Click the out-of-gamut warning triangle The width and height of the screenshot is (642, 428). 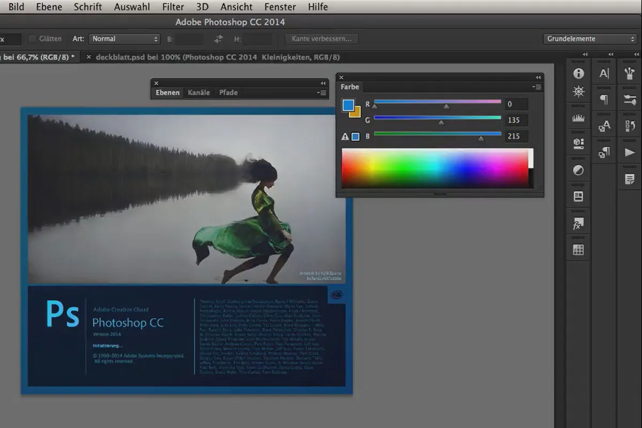(x=345, y=137)
